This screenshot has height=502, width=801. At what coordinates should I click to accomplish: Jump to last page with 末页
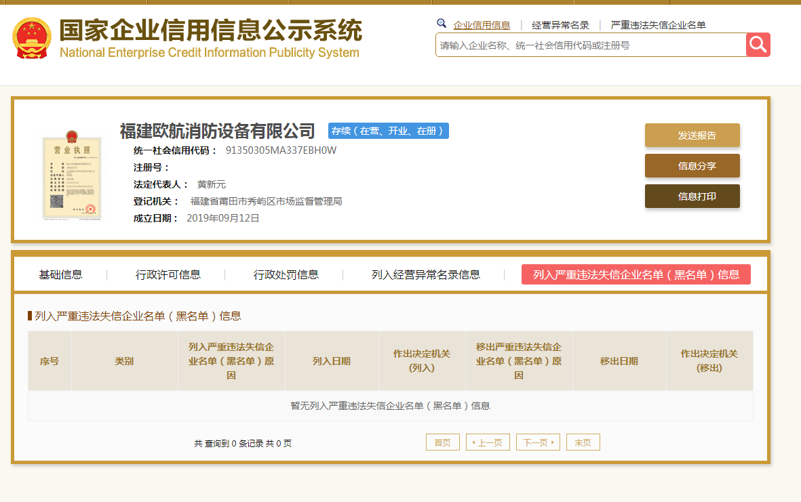pos(583,442)
